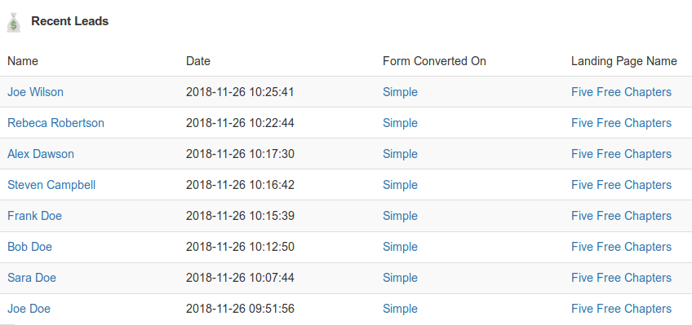Open Simple form in Alex Dawson row
Viewport: 692px width, 325px height.
(401, 154)
